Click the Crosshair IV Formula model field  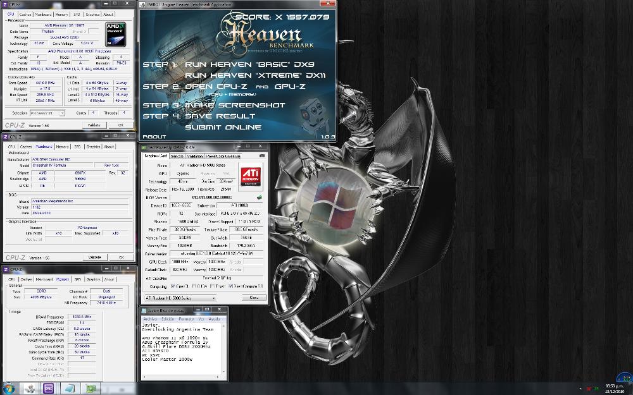pyautogui.click(x=61, y=165)
